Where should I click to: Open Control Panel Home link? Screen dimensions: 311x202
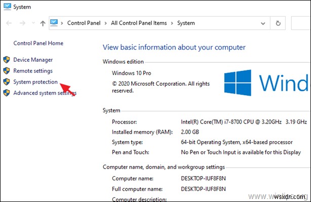pos(38,43)
